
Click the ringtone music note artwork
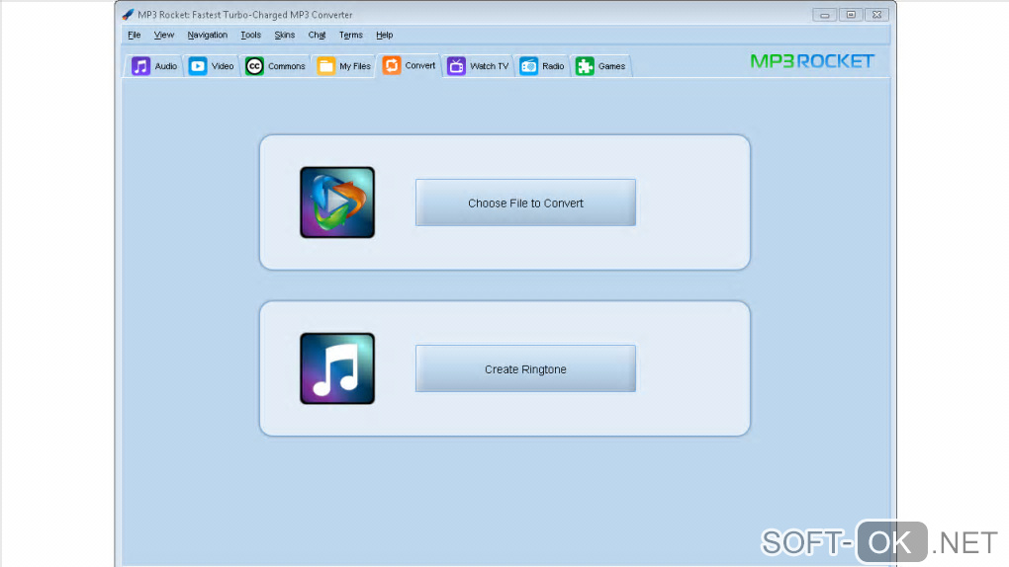337,368
